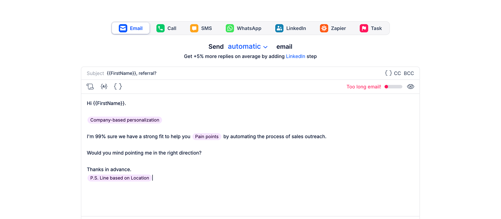501x219 pixels.
Task: Click the Subject line input field
Action: [216, 73]
